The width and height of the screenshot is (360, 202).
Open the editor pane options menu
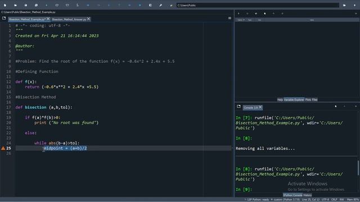(x=229, y=18)
